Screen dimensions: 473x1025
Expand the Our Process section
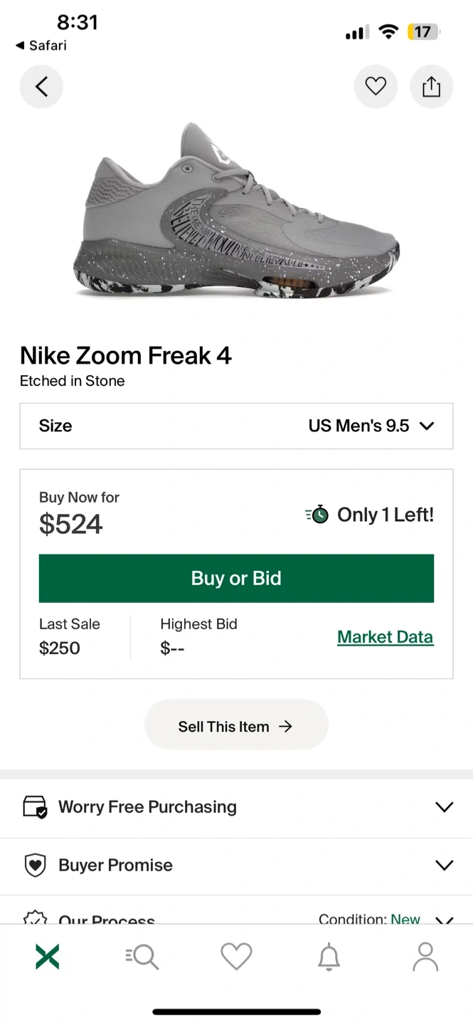(x=236, y=918)
